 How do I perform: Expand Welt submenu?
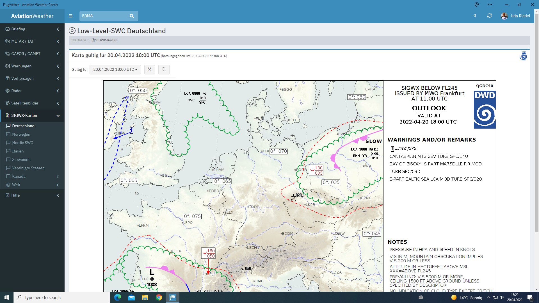click(32, 185)
